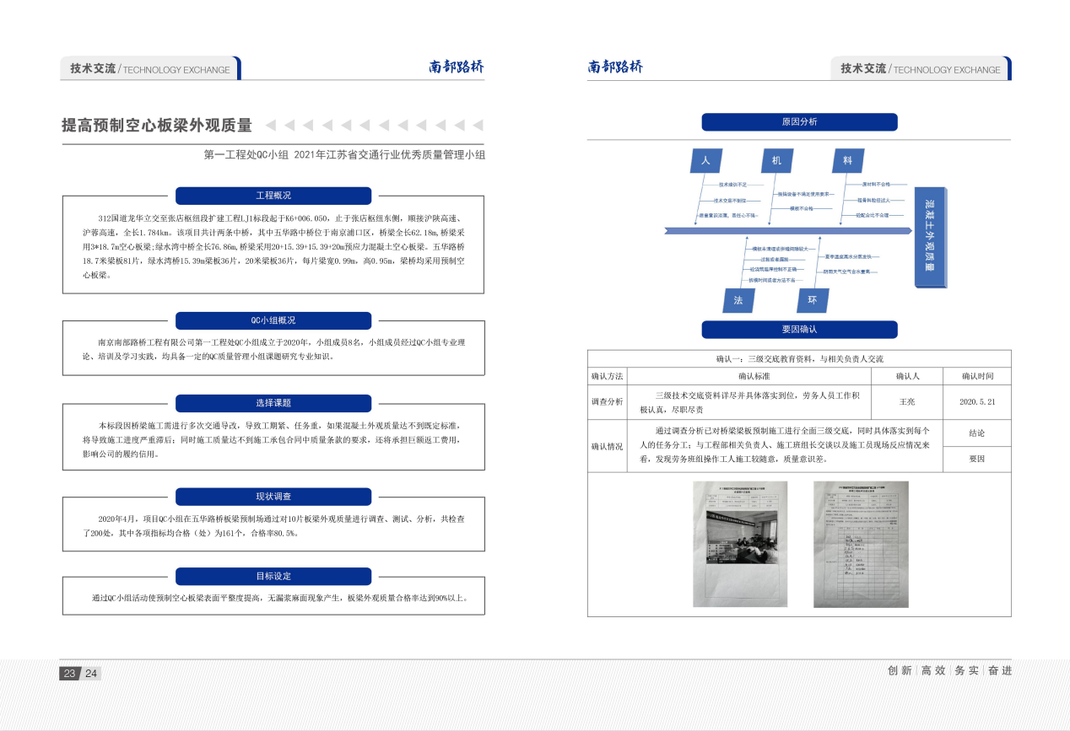1070x731 pixels.
Task: Click the 南部路桥 logo on right page
Action: [x=615, y=67]
